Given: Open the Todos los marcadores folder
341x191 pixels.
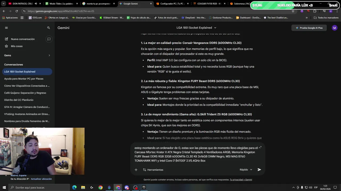Looking at the screenshot, I should [326, 18].
